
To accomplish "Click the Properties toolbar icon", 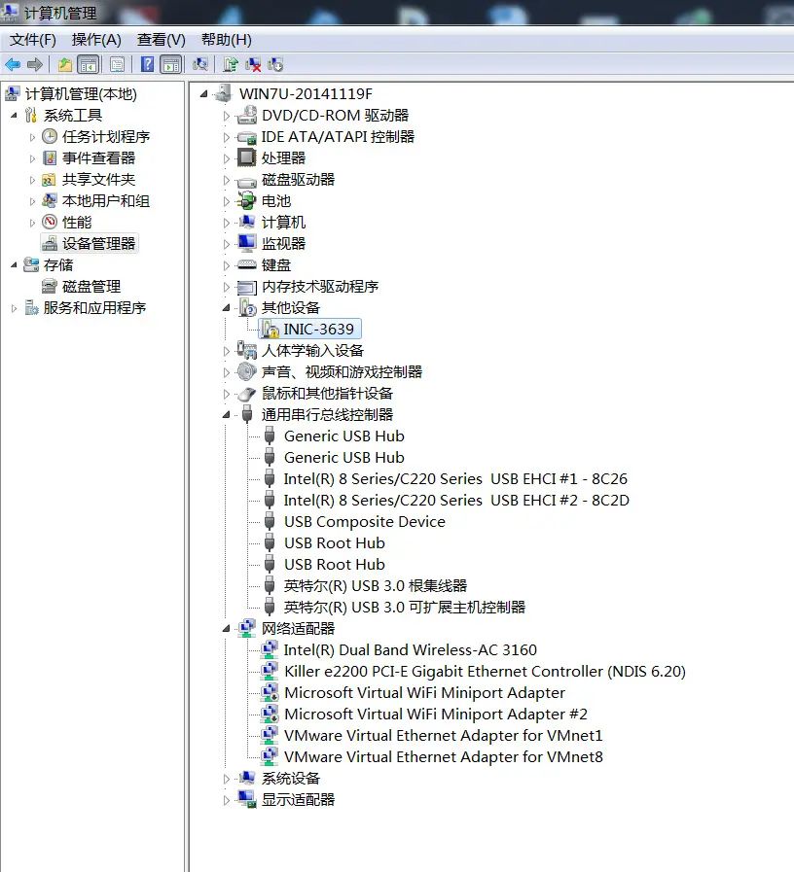I will 115,64.
